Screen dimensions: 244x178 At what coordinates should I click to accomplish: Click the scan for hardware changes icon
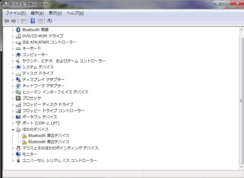50,21
